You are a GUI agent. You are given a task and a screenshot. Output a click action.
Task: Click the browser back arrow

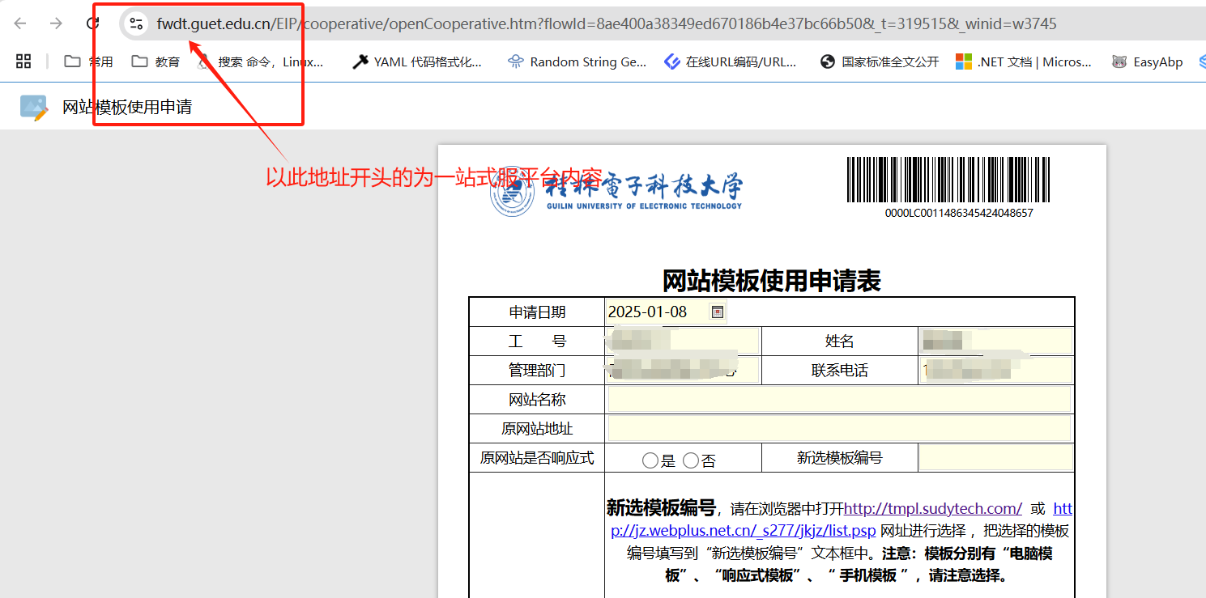pyautogui.click(x=20, y=23)
